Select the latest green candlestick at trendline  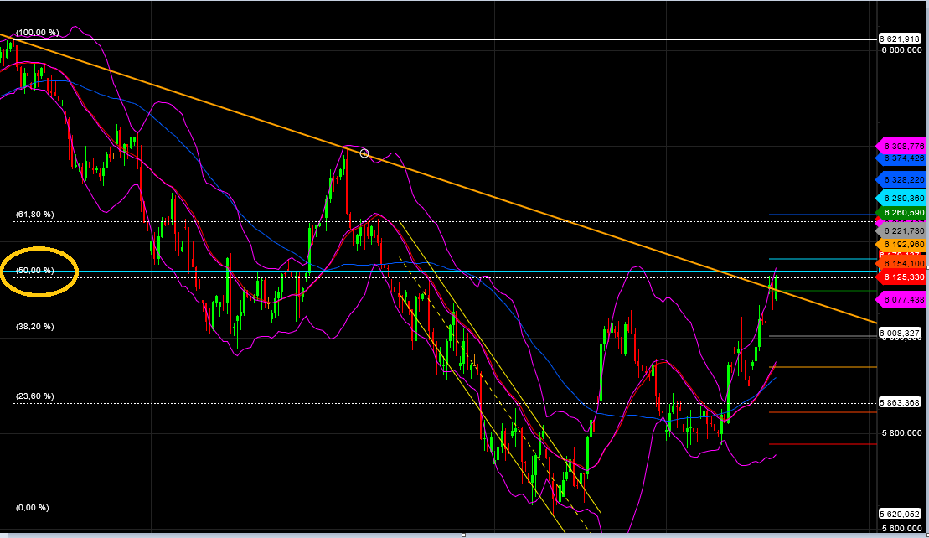click(776, 287)
